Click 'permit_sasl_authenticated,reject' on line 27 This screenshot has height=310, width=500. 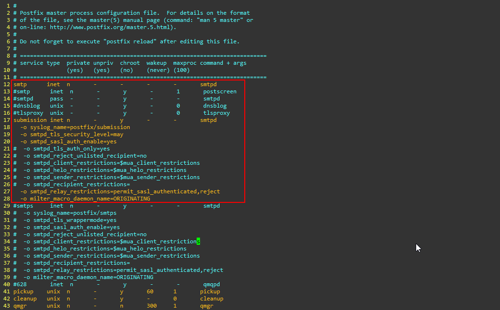pyautogui.click(x=167, y=191)
